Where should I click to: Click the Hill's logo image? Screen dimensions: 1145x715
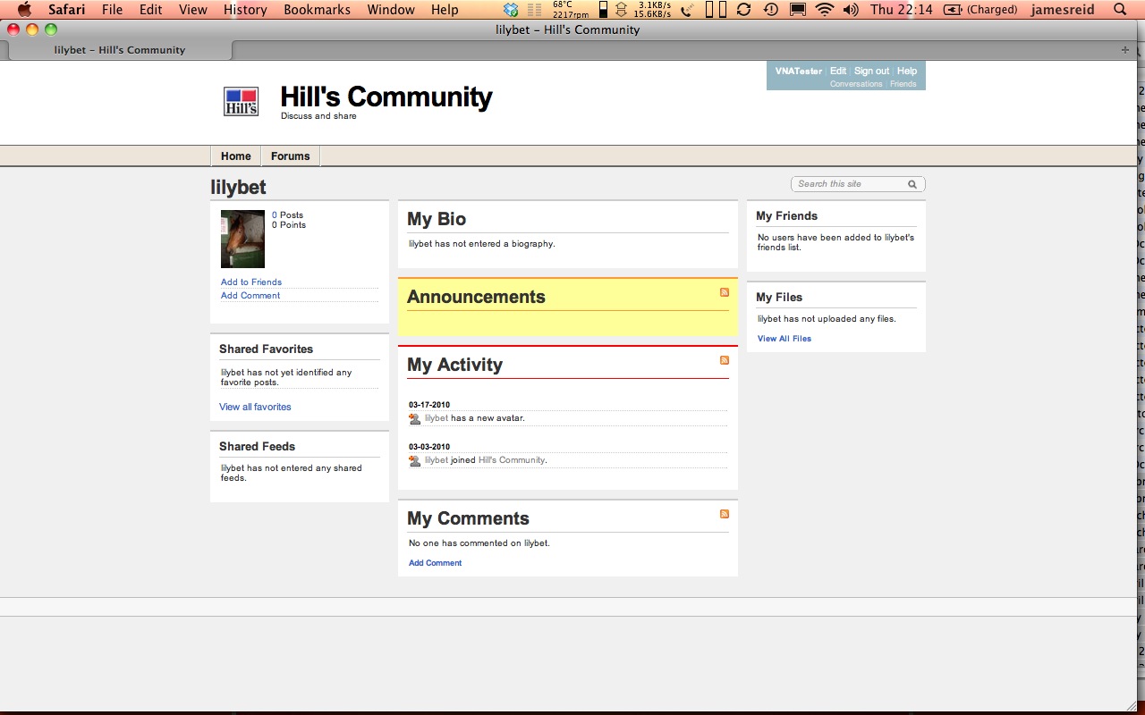pyautogui.click(x=241, y=102)
